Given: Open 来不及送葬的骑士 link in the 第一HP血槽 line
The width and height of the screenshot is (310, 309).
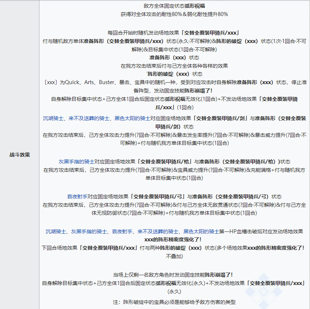Looking at the screenshot, I should click(x=158, y=231).
